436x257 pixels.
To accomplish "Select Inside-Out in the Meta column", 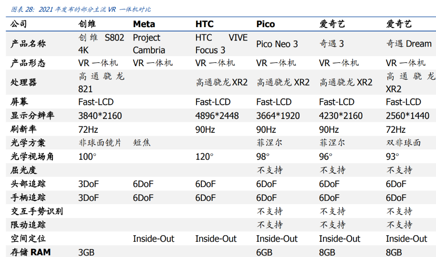I will 154,239.
